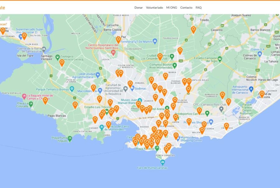Select the Centro Hospitalario del Norte hospital icon
The height and width of the screenshot is (188, 280).
point(113,52)
